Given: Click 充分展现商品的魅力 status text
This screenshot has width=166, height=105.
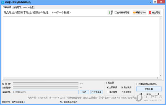Looking at the screenshot, I should tap(69, 102).
